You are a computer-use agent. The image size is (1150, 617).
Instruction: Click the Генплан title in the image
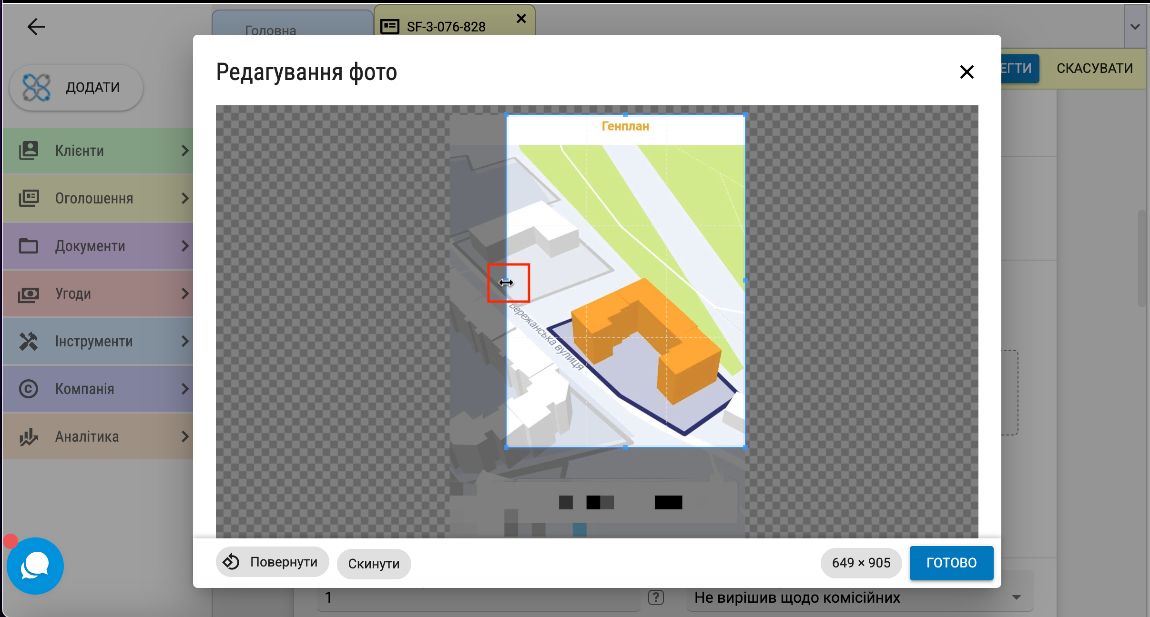click(x=625, y=126)
